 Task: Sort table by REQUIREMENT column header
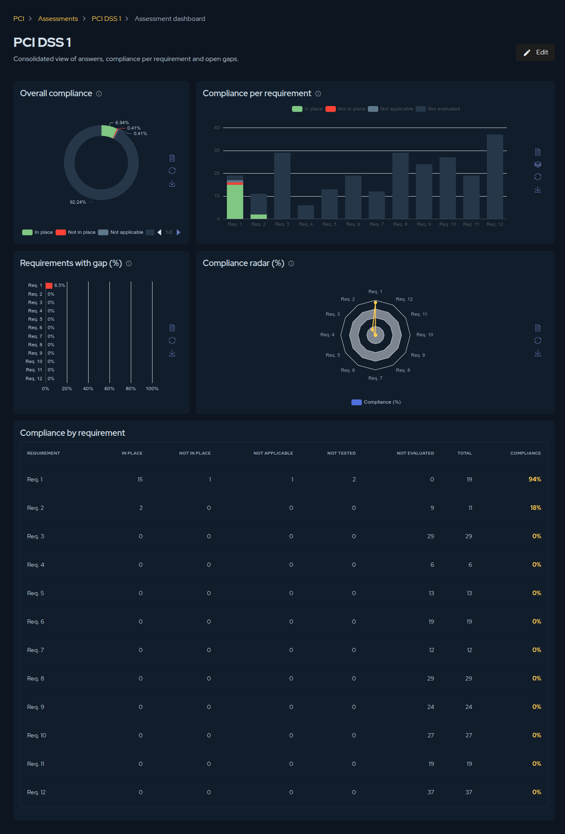[43, 453]
